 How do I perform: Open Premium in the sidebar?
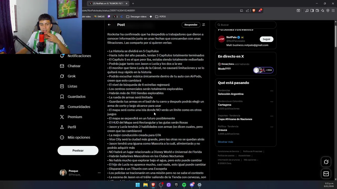[x=71, y=117]
